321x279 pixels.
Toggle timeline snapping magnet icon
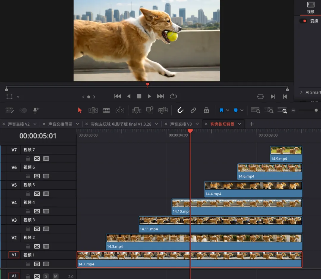click(180, 110)
